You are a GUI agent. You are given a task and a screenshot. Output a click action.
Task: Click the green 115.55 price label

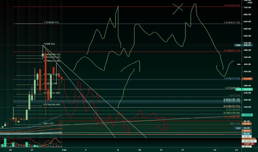[247, 115]
